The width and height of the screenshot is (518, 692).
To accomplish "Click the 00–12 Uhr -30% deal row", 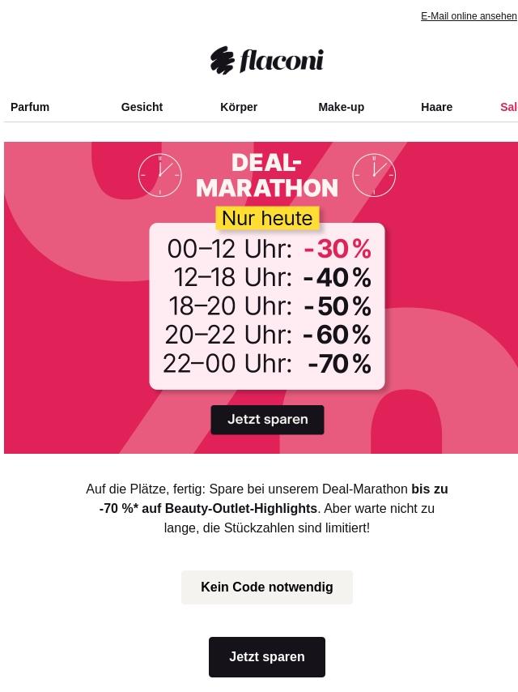I will [x=267, y=249].
